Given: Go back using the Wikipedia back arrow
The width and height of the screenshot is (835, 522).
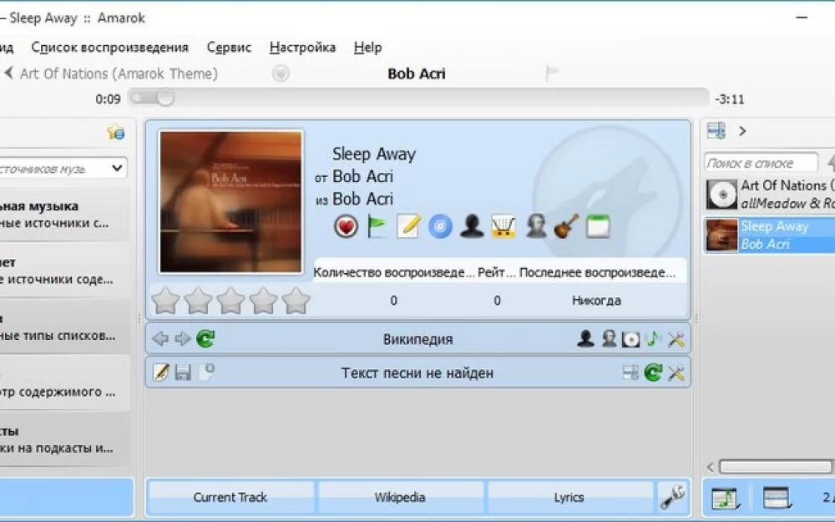Looking at the screenshot, I should 159,338.
